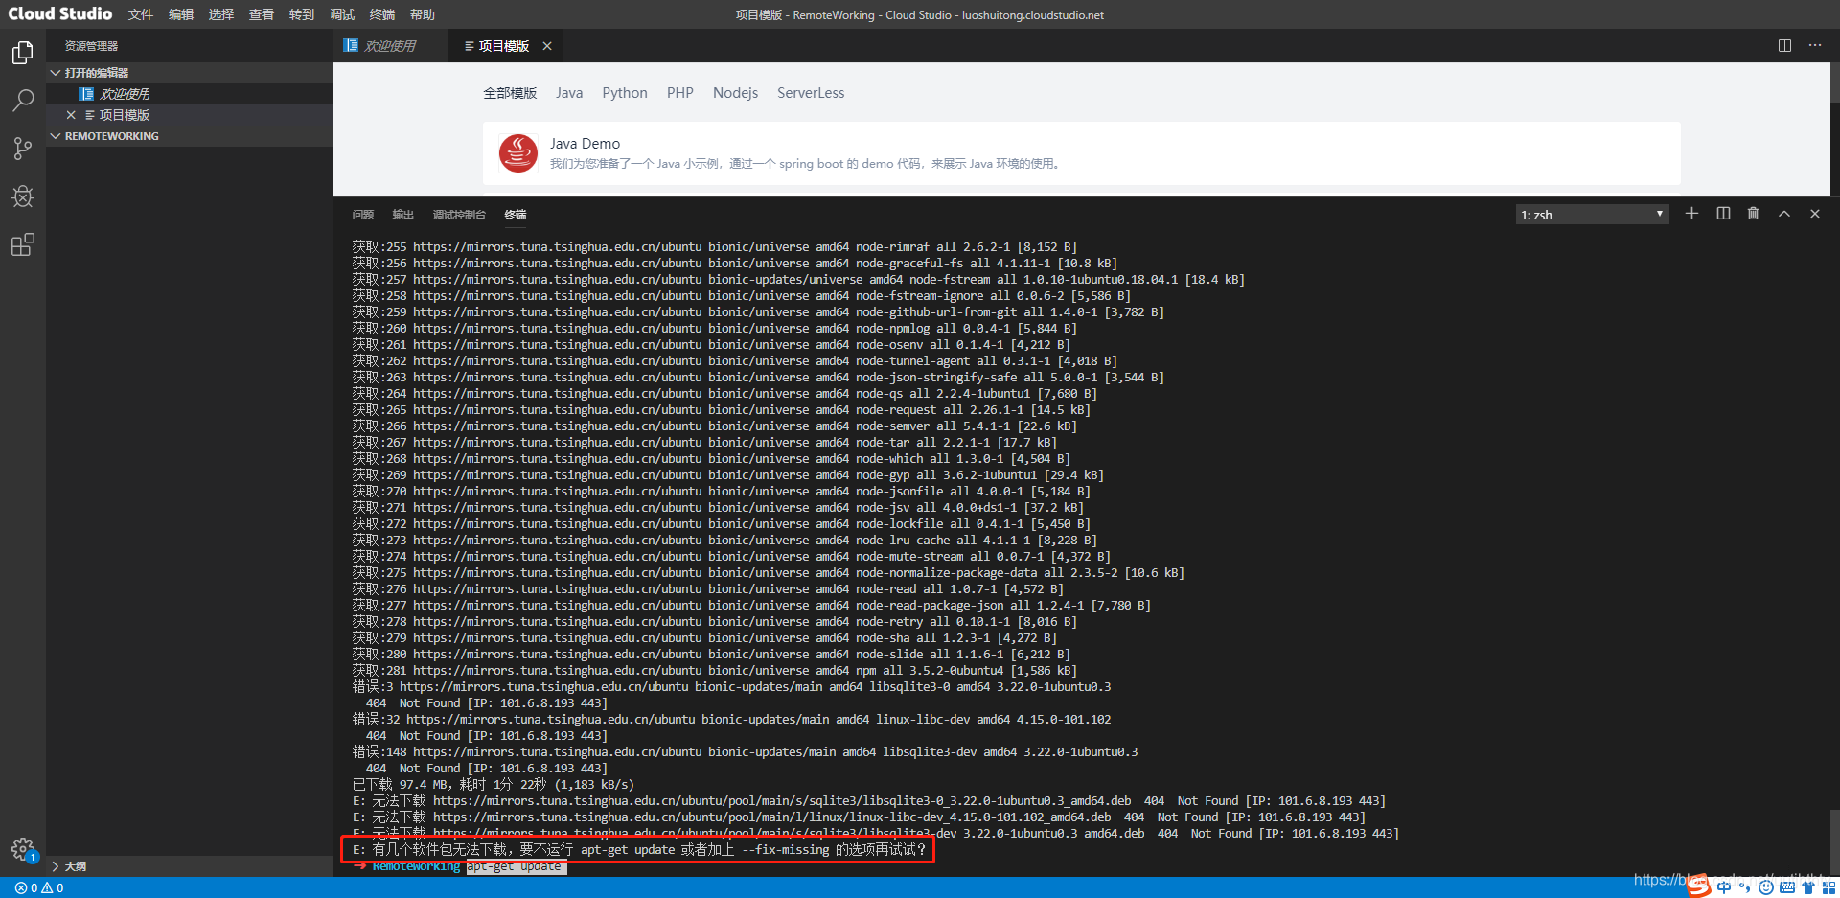Open the 选择 menu
The height and width of the screenshot is (898, 1840).
(x=221, y=14)
